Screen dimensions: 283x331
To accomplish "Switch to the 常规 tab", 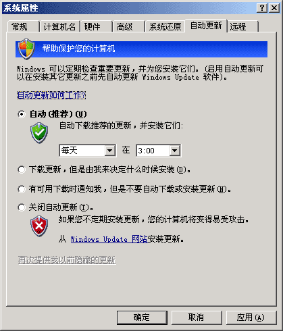I will (23, 27).
